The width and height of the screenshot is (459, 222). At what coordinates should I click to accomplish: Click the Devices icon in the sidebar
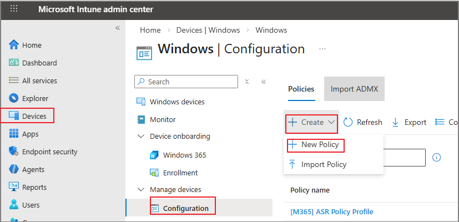[x=14, y=116]
